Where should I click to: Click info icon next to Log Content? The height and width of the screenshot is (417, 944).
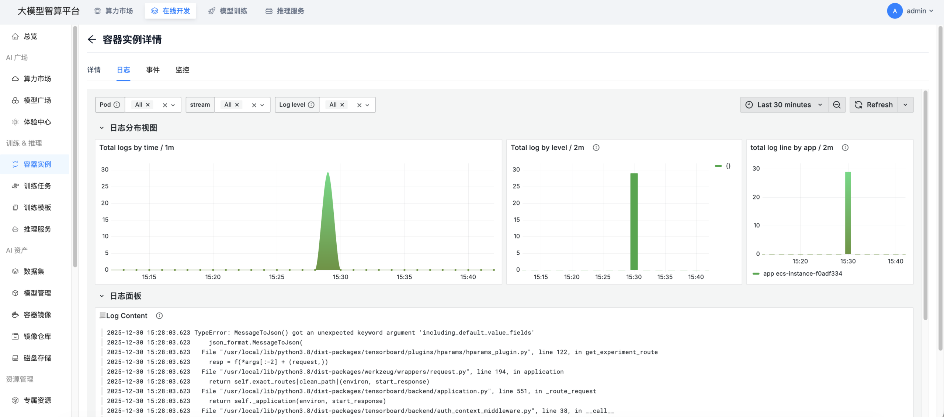159,316
